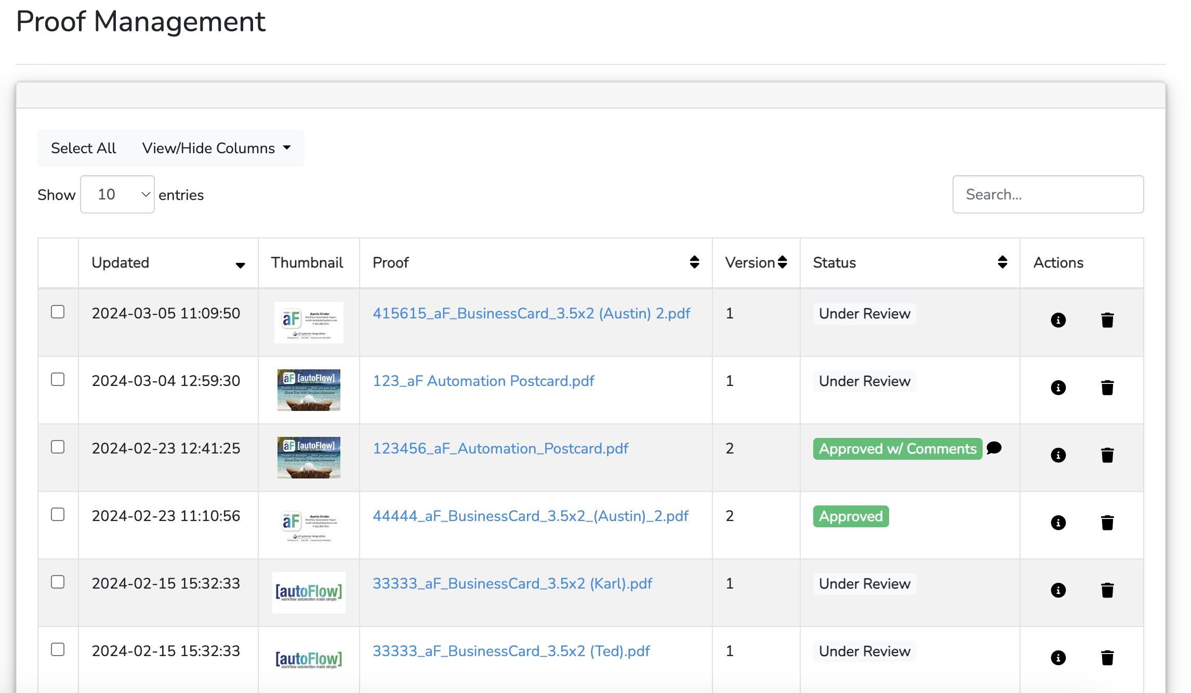
Task: Delete the 123_aF Automation Postcard proof
Action: point(1107,388)
